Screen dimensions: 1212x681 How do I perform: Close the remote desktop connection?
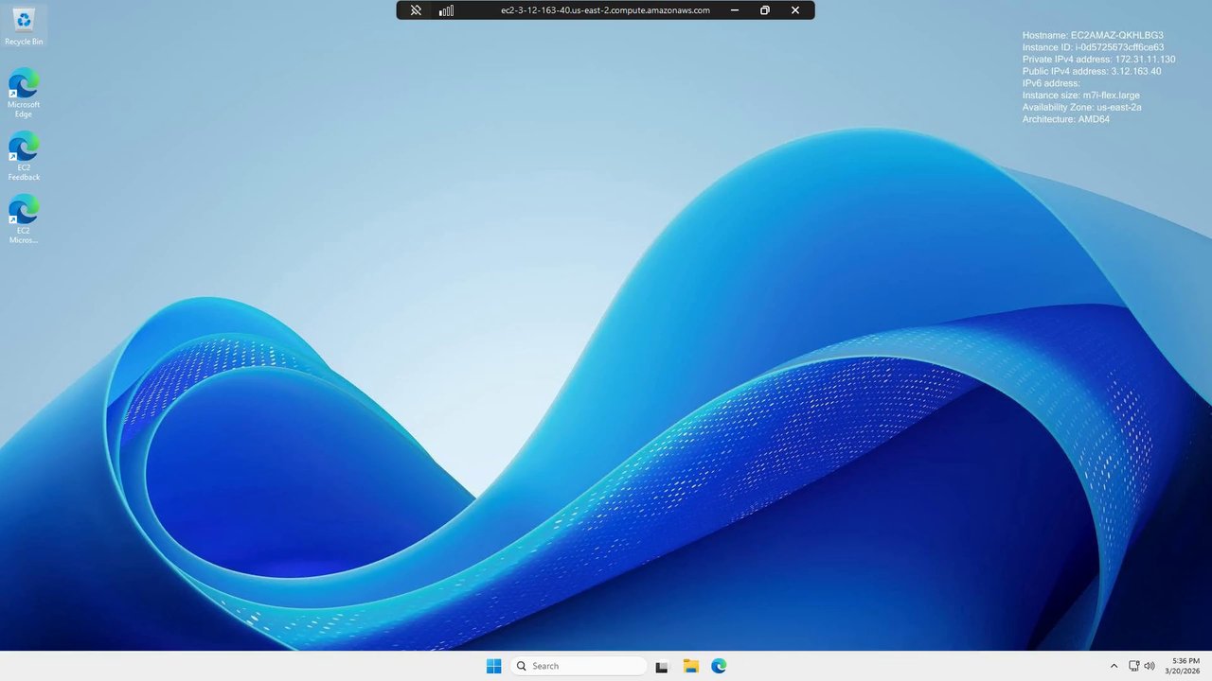pyautogui.click(x=795, y=10)
